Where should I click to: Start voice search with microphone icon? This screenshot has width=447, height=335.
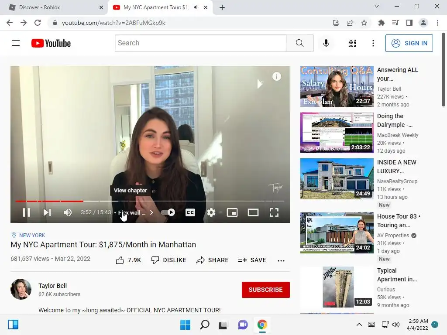tap(326, 43)
